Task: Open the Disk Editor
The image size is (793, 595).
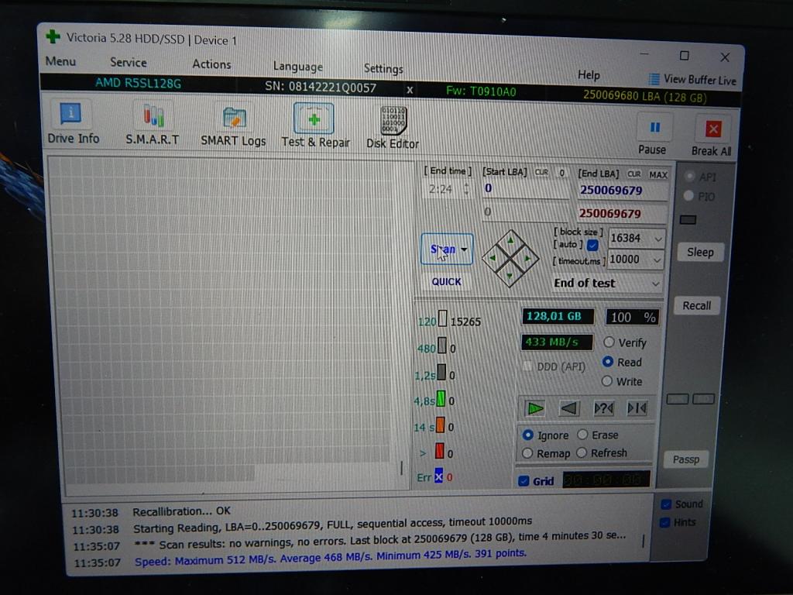Action: point(393,128)
